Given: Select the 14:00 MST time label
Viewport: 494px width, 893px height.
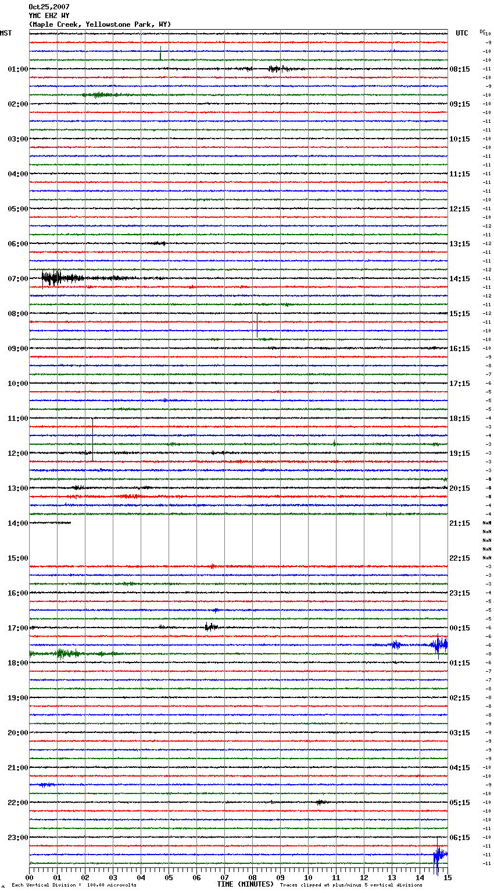Looking at the screenshot, I should tap(18, 523).
